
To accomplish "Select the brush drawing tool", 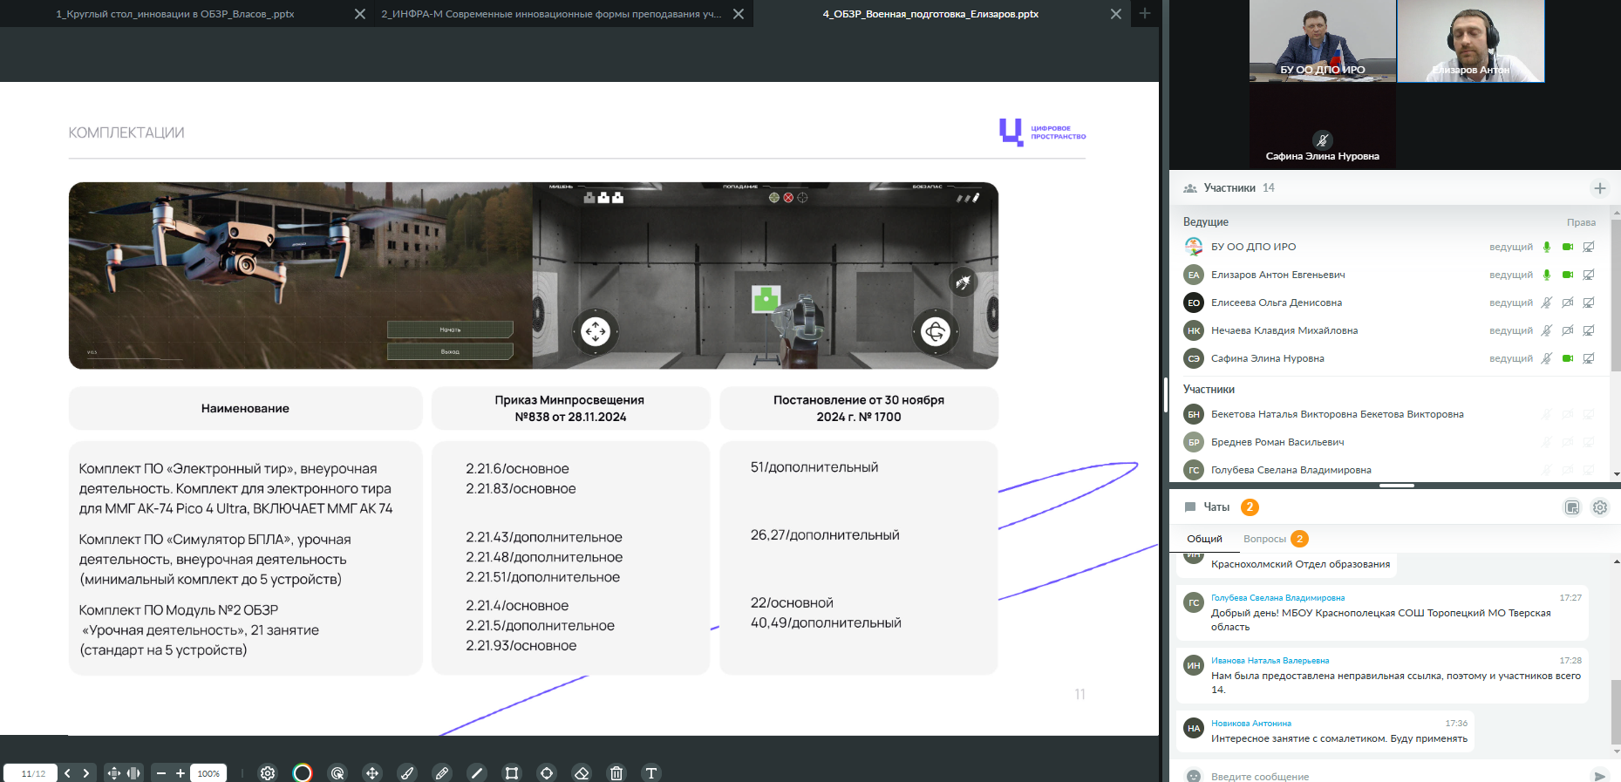I will click(407, 773).
